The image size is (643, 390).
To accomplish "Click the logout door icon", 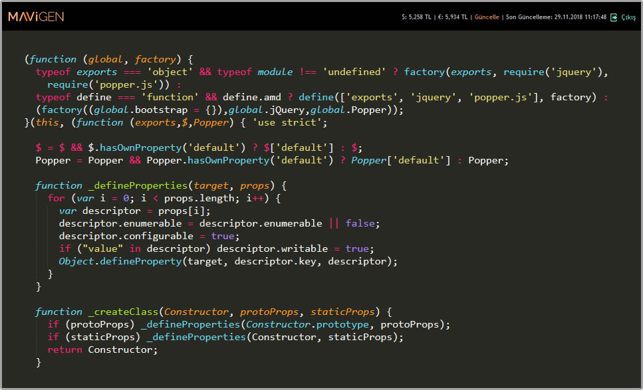I will click(614, 17).
